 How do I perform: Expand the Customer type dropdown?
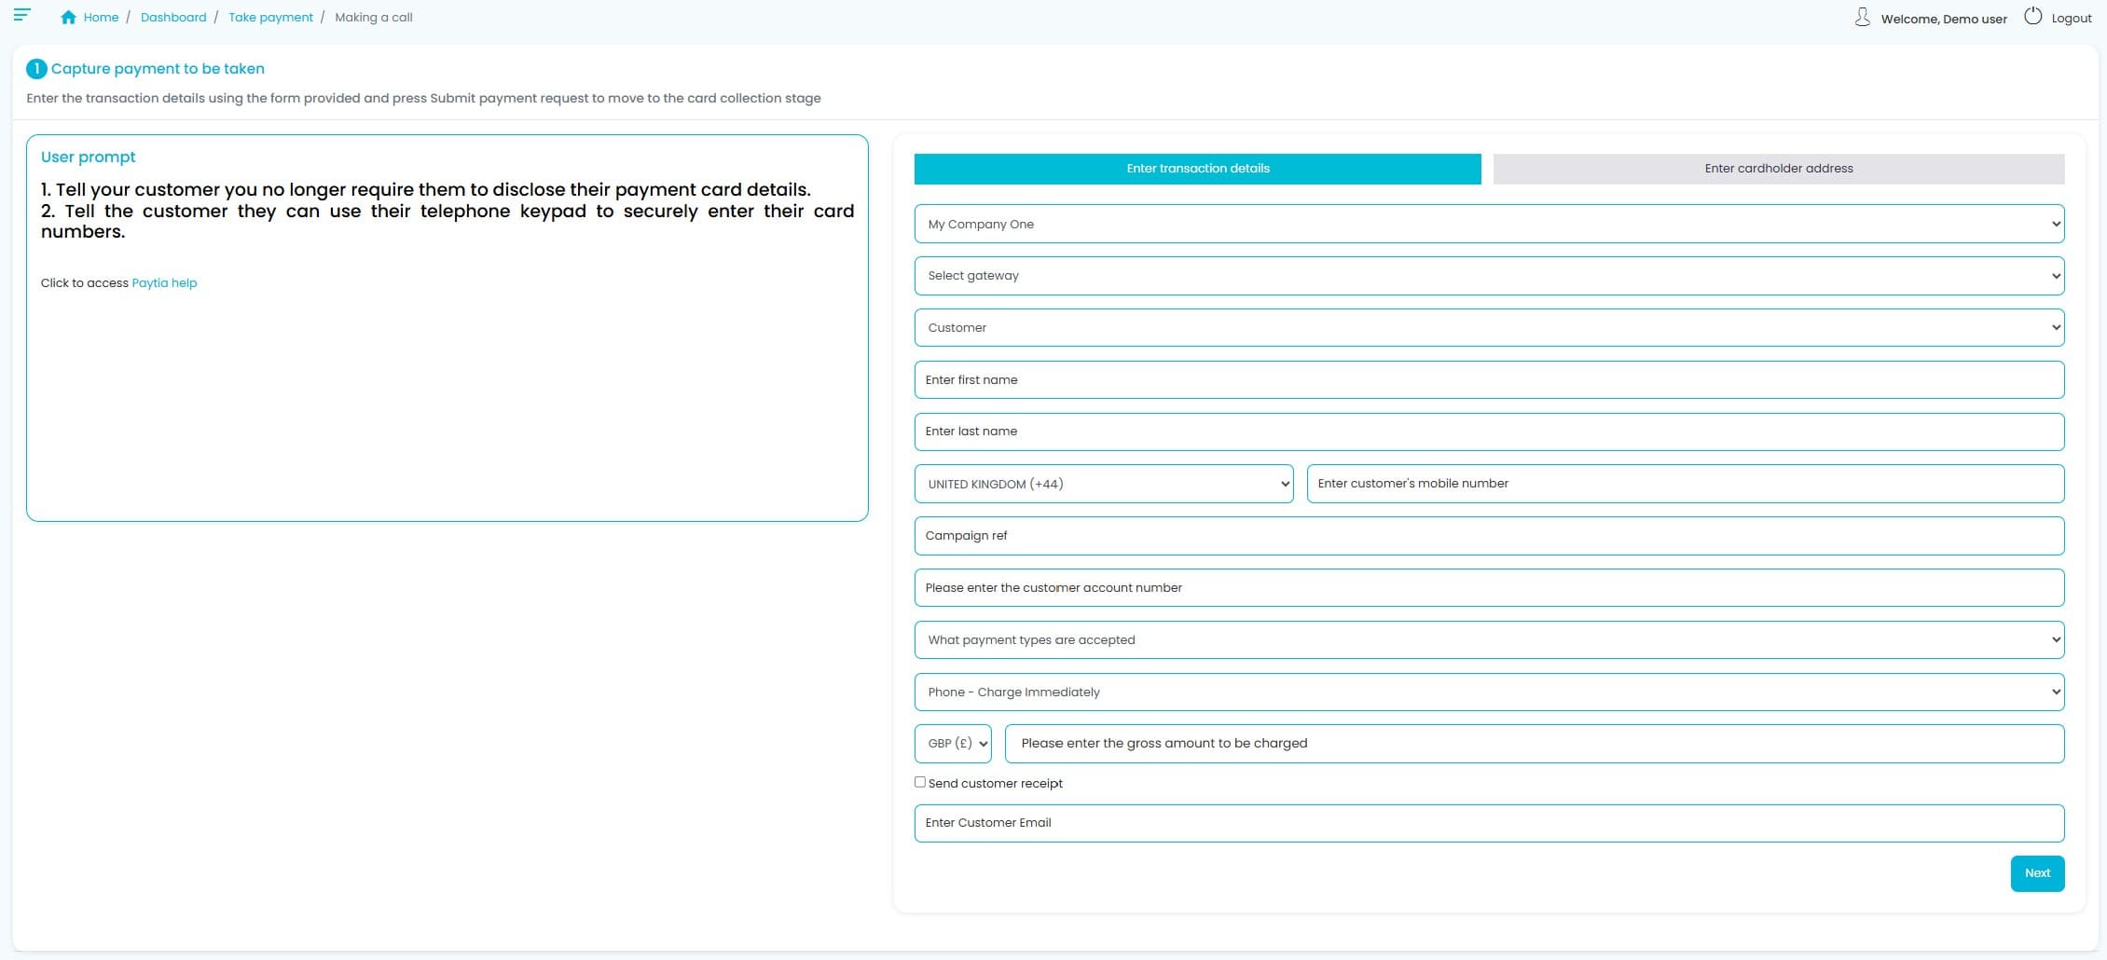(1489, 327)
